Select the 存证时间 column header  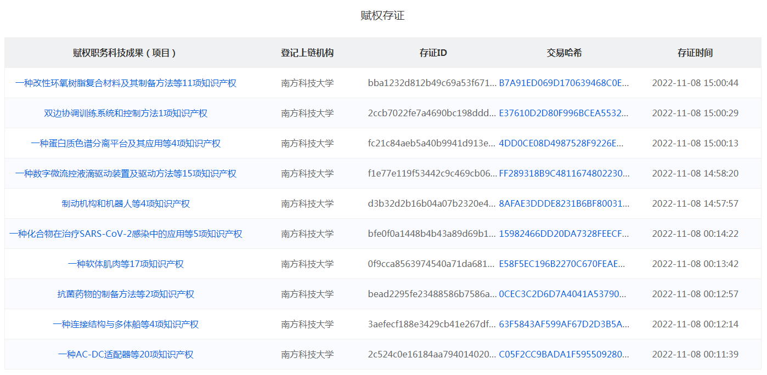coord(695,53)
